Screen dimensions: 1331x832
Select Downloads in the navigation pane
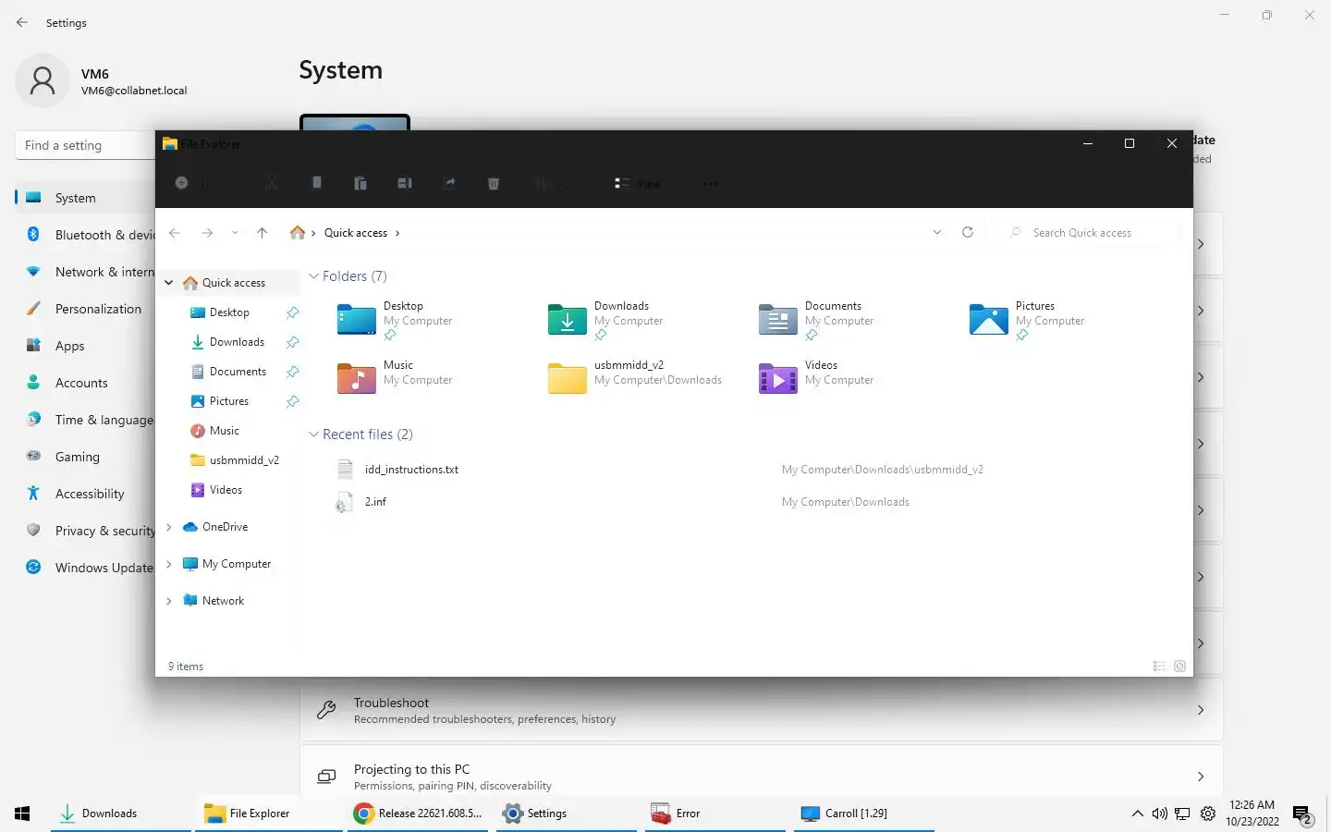[x=237, y=342]
